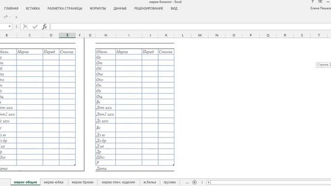Viewport: 331px width, 186px height.
Task: Click the right table's Вг cell
Action: 106,102
